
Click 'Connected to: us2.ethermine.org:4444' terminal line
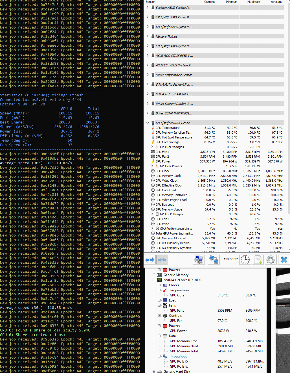pos(41,100)
